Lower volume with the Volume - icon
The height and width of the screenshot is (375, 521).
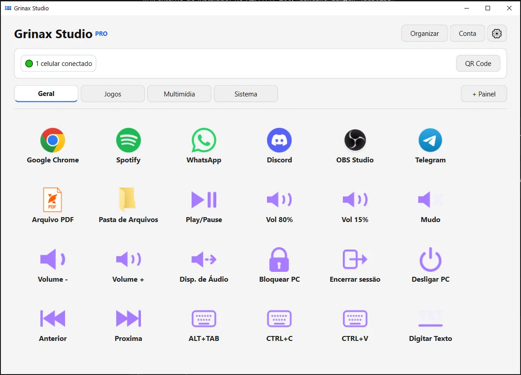point(53,259)
